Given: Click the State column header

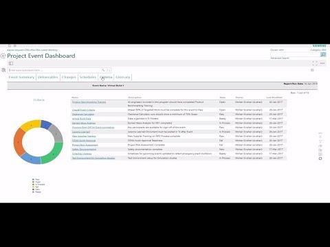Looking at the screenshot, I should [222, 97].
